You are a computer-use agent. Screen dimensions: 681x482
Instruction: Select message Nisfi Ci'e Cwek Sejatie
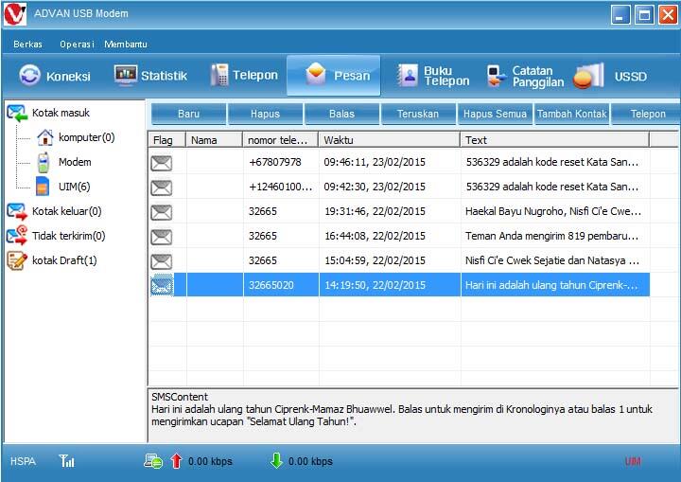pos(399,260)
